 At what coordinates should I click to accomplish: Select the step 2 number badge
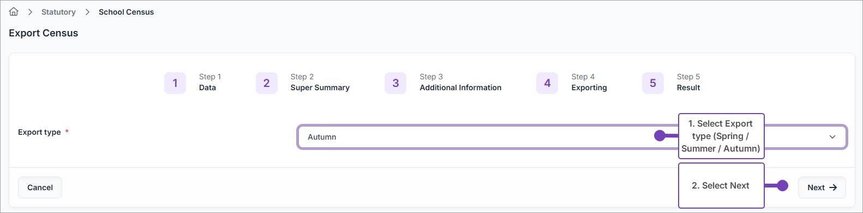(267, 83)
